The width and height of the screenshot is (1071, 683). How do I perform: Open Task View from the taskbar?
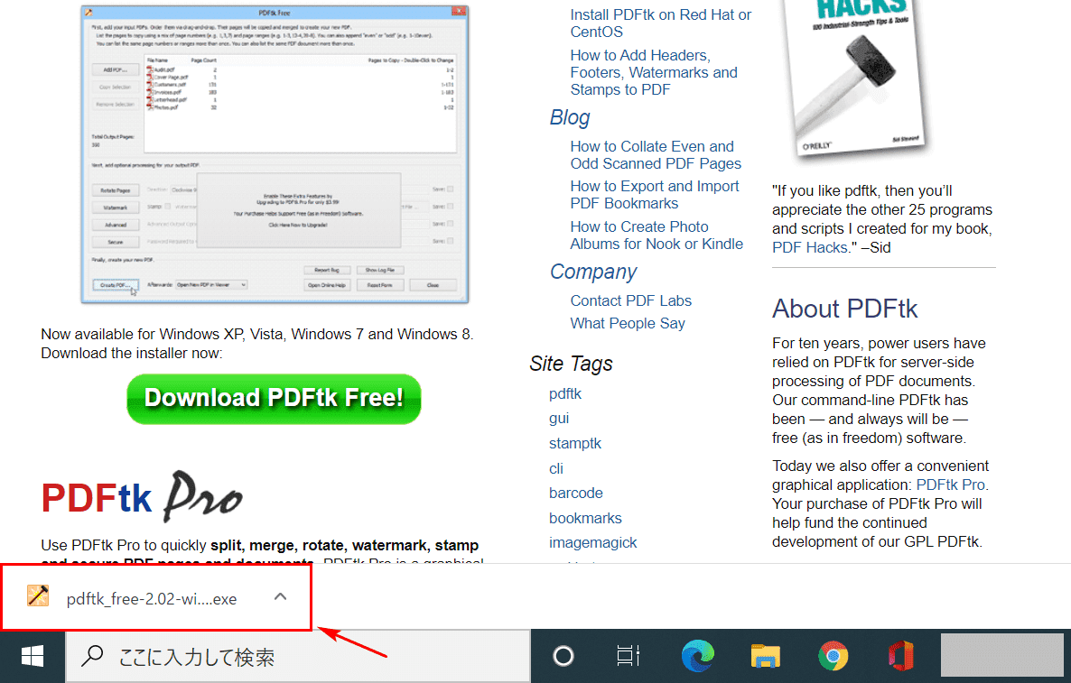coord(629,657)
